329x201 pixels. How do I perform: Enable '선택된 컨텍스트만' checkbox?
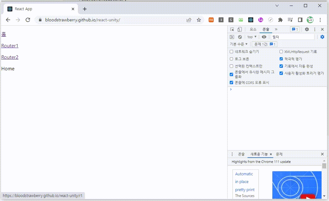point(231,66)
